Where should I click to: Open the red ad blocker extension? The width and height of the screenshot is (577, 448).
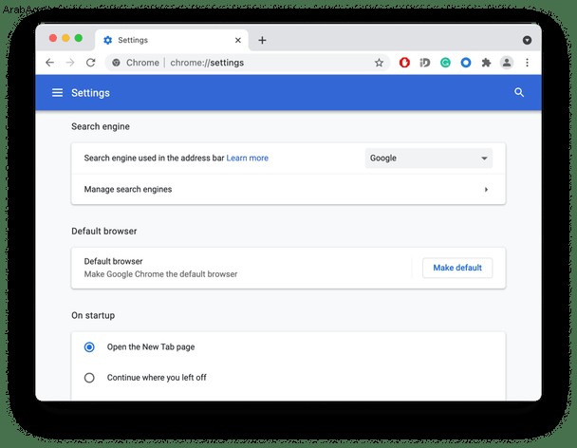(404, 63)
